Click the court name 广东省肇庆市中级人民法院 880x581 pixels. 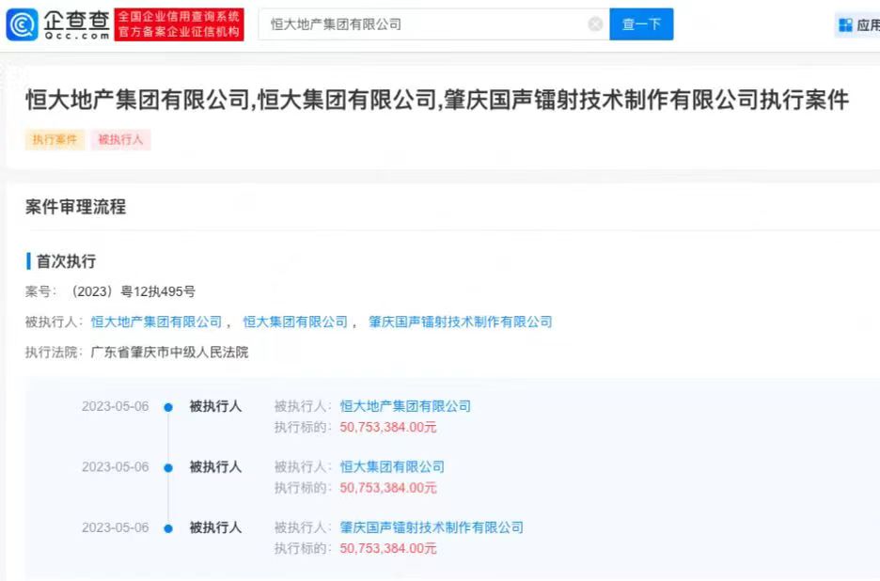169,352
